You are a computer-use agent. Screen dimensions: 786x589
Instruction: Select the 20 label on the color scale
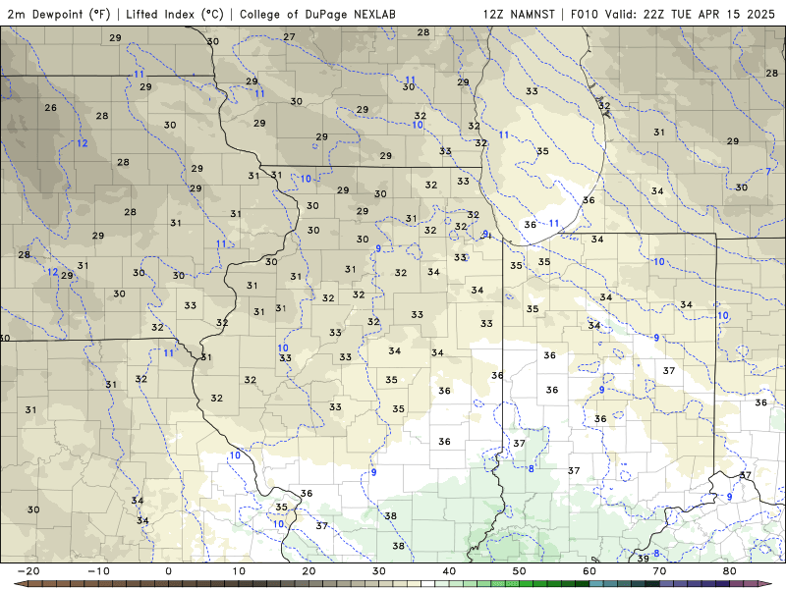(x=309, y=571)
